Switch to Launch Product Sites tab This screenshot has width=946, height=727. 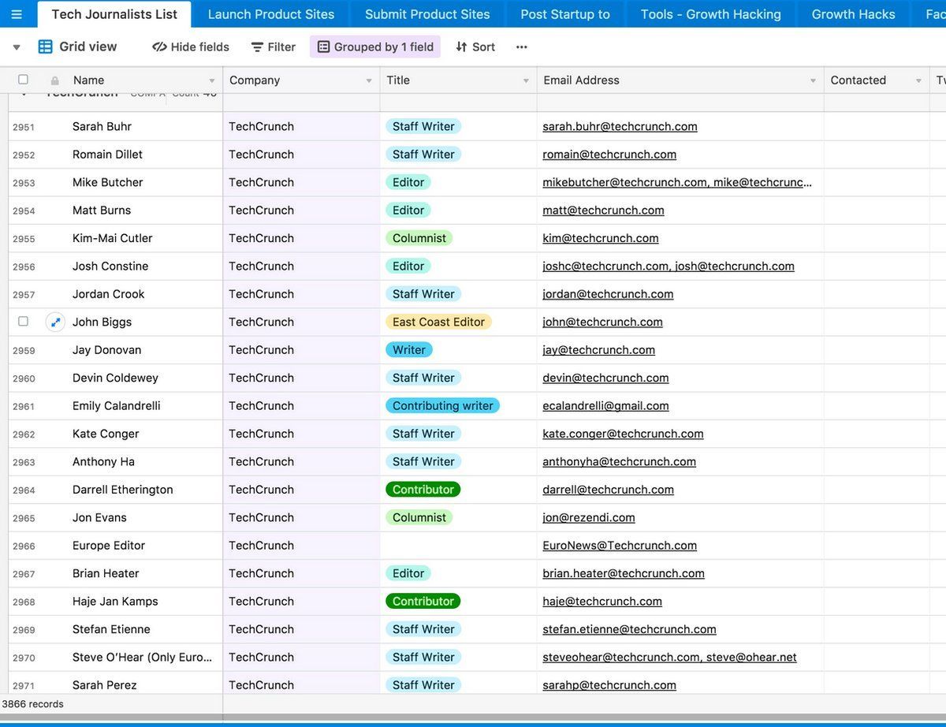271,14
